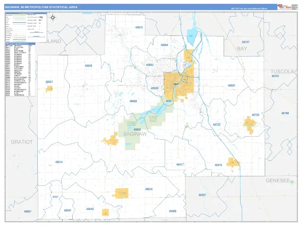Select ZIP code label 48722
This screenshot has height=227, width=302.
(217, 125)
